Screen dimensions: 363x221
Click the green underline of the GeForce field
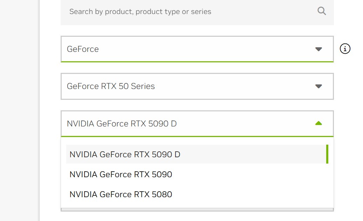coord(197,62)
